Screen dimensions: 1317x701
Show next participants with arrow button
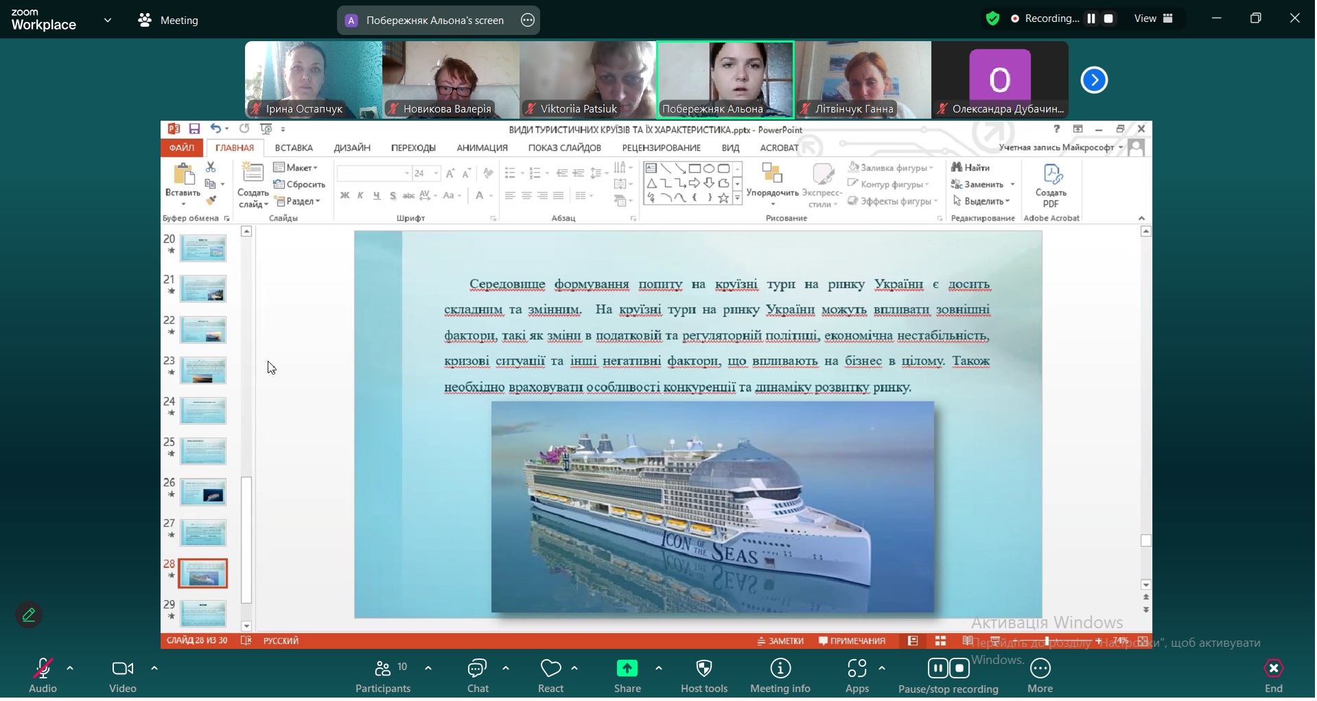click(x=1095, y=80)
